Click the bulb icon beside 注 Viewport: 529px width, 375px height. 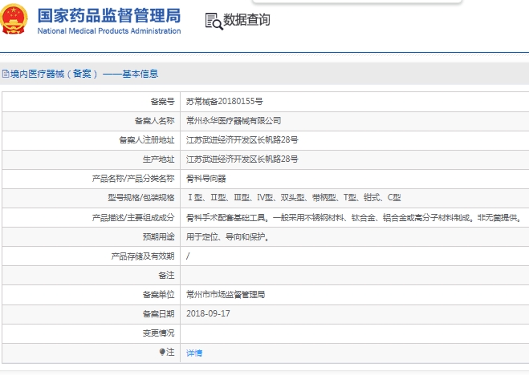coord(162,352)
